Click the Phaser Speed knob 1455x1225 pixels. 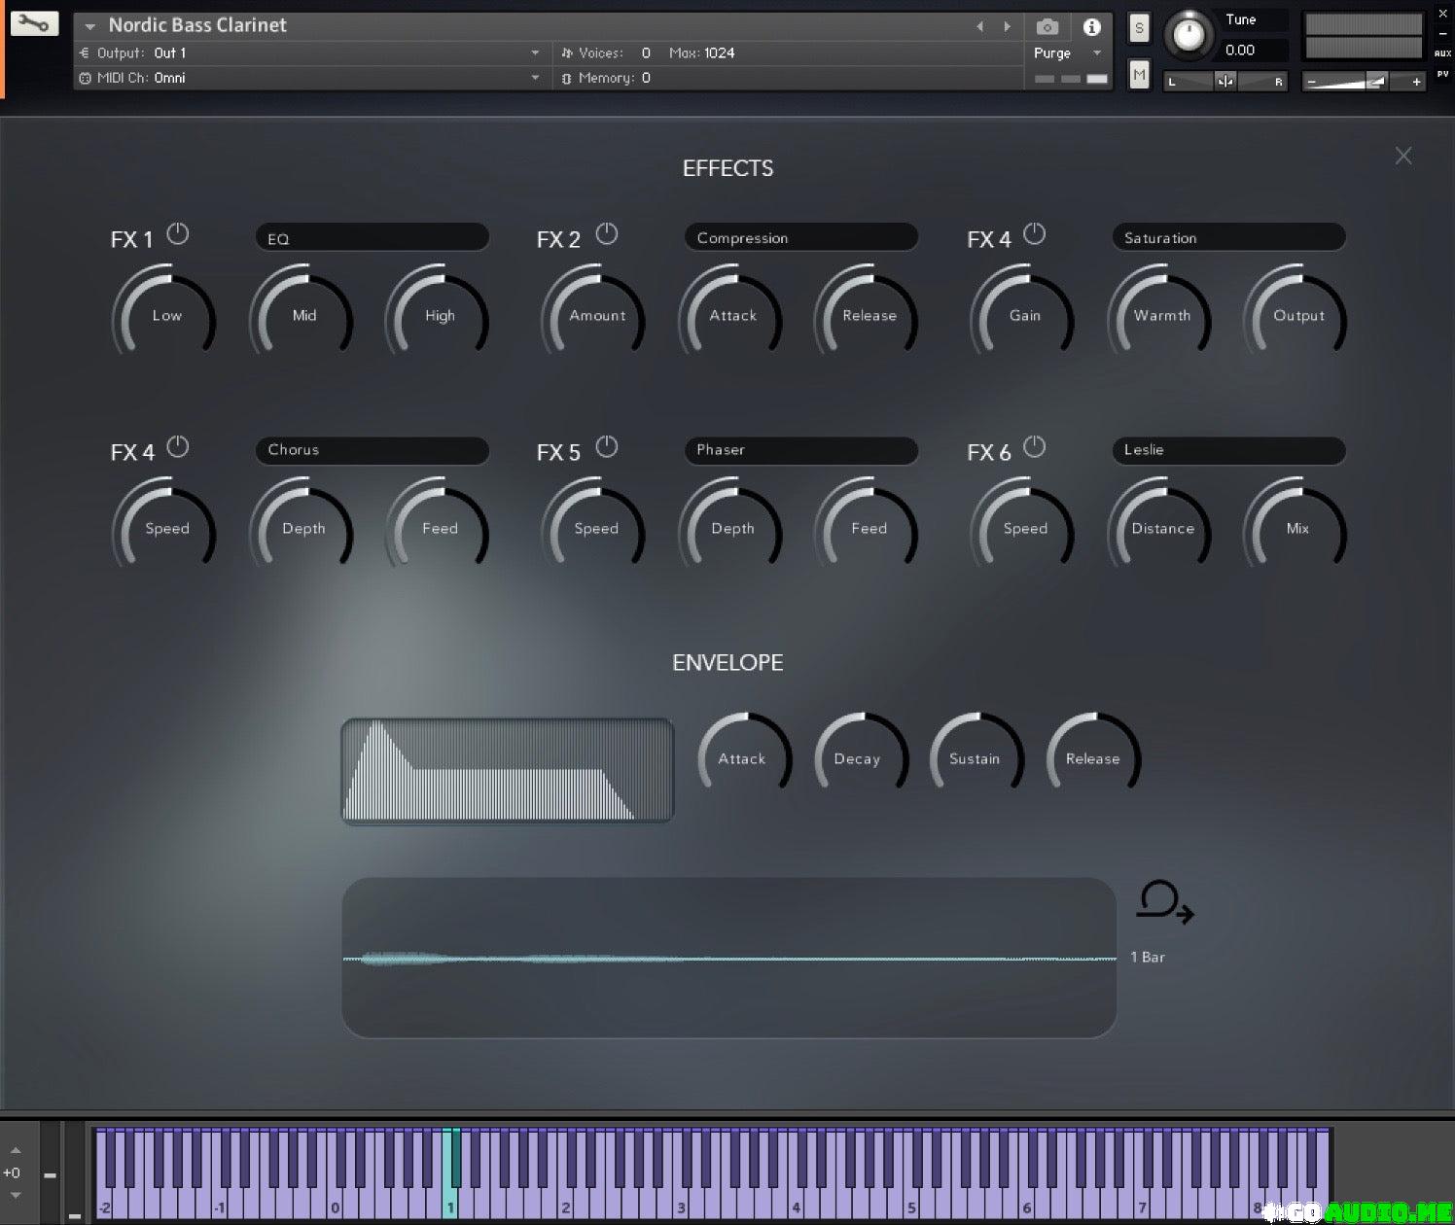594,528
